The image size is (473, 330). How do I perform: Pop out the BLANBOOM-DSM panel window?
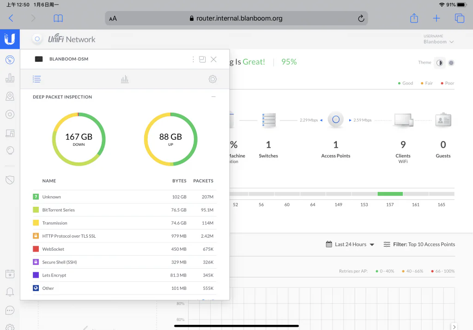(202, 60)
